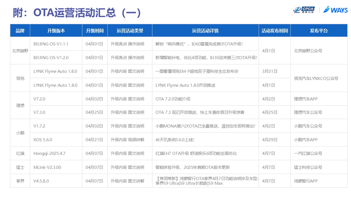Screen dimensions: 351x197
Task: Click version Hongqi-2025.4.7
Action: (49, 153)
